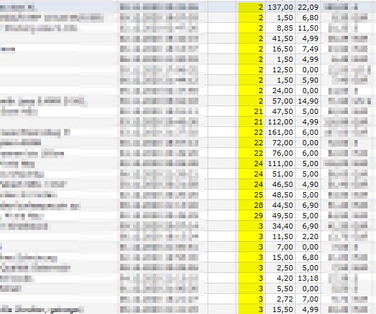Image resolution: width=376 pixels, height=314 pixels.
Task: Select the cell containing 4,20
Action: (280, 278)
